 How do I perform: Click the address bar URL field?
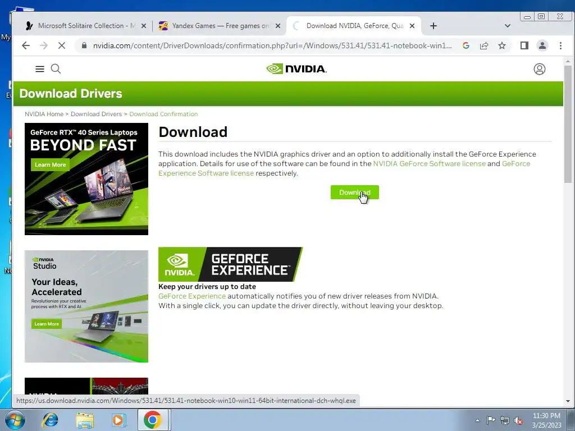coord(272,45)
